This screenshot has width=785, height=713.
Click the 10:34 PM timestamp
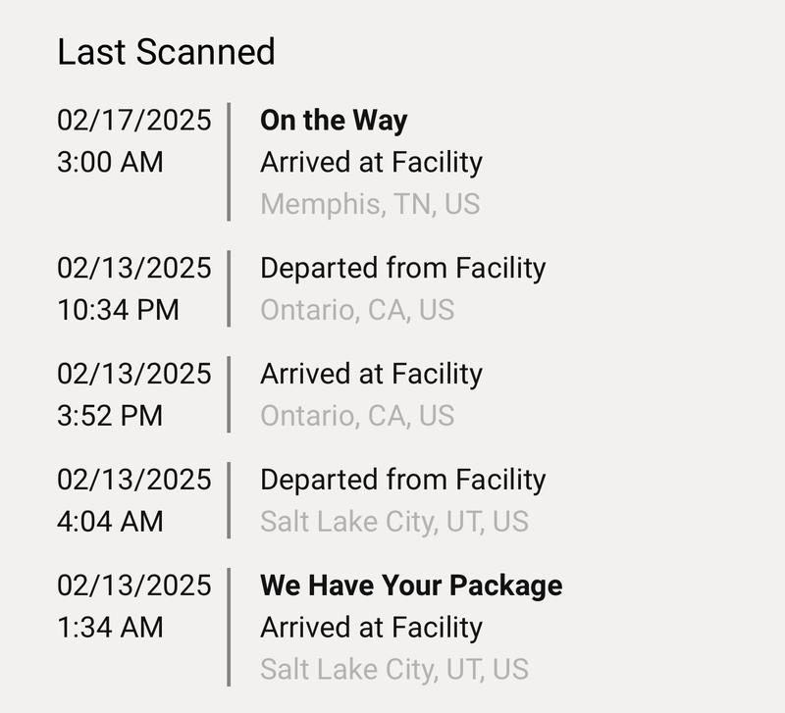coord(118,310)
